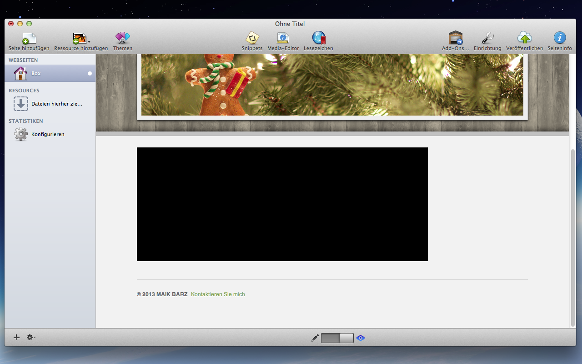Click Veröffentlichen cloud upload icon

point(525,38)
